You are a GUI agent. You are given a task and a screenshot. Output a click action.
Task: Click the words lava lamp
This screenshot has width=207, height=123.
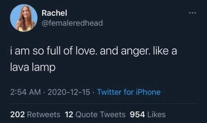[33, 68]
